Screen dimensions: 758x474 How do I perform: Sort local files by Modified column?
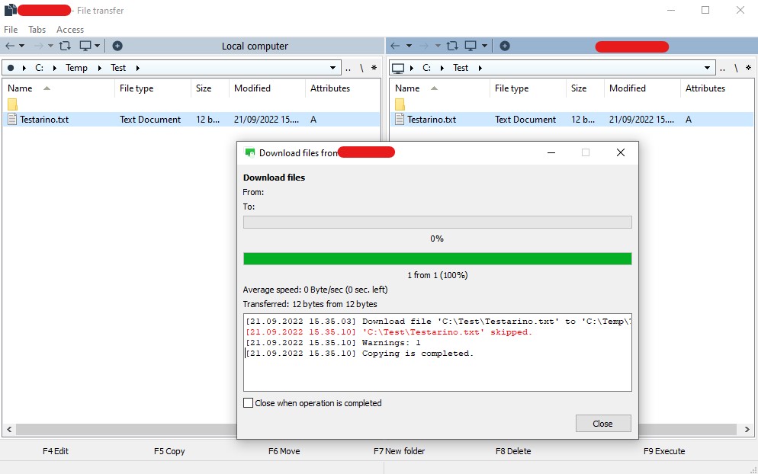click(x=252, y=88)
